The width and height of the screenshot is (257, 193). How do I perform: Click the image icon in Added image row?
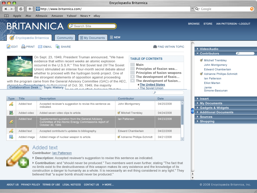(11, 137)
